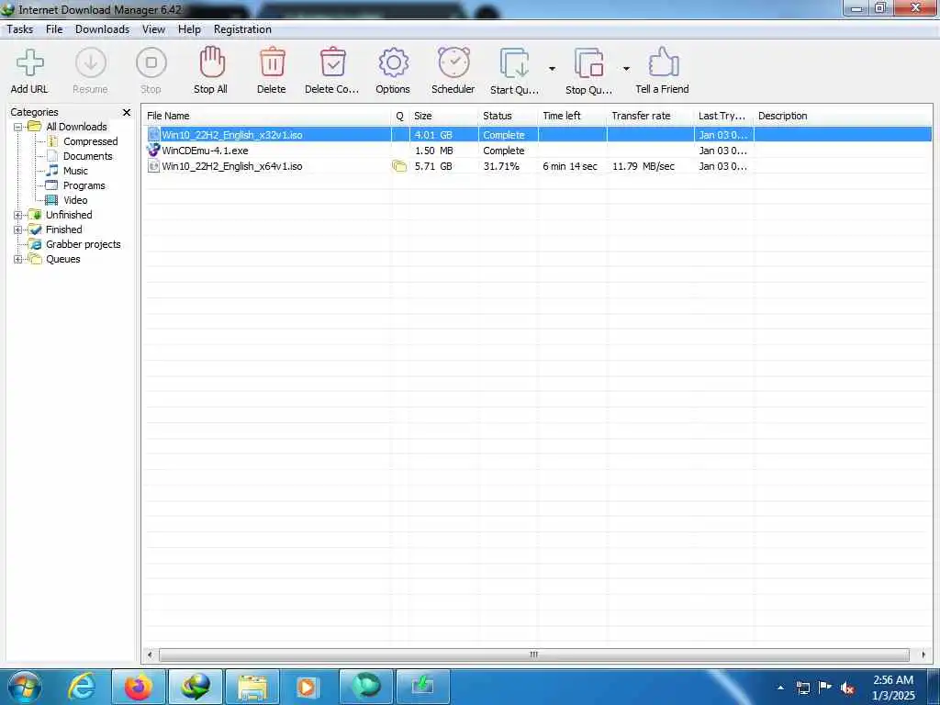Click the muted volume tray icon
The image size is (940, 705).
coord(847,688)
